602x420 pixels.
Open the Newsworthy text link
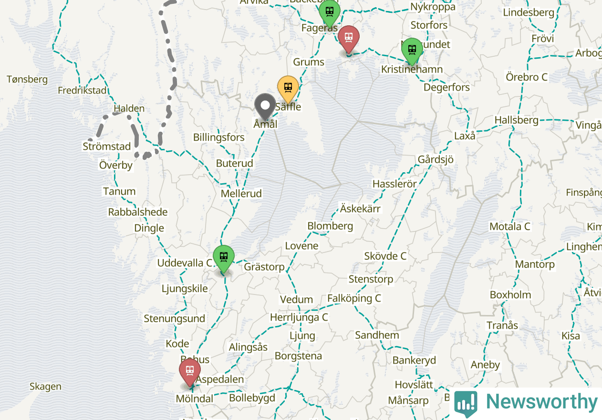[x=541, y=402]
